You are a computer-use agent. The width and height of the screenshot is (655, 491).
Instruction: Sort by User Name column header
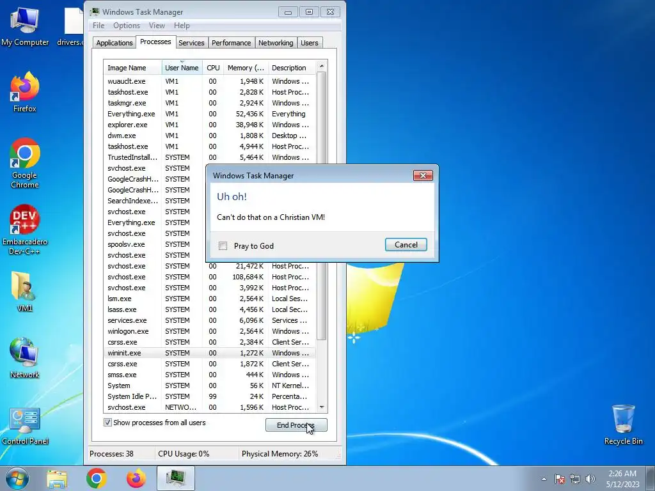(x=182, y=68)
